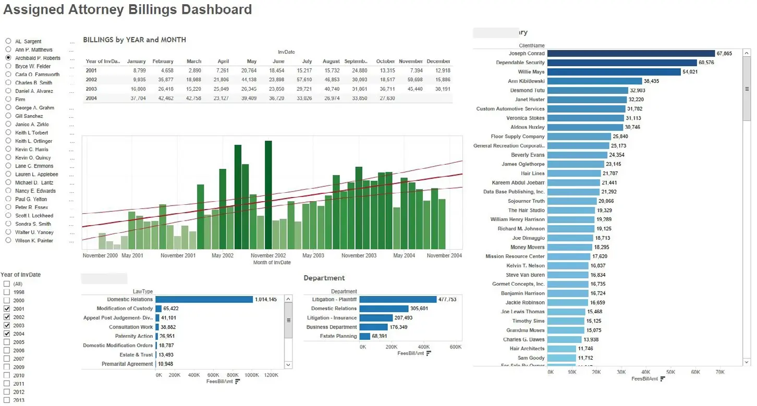Viewport: 757px width, 406px height.
Task: Click sort icon under Department chart axis
Action: [x=429, y=353]
